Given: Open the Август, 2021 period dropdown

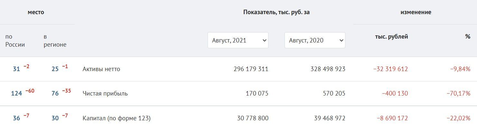Looking at the screenshot, I should (x=238, y=40).
